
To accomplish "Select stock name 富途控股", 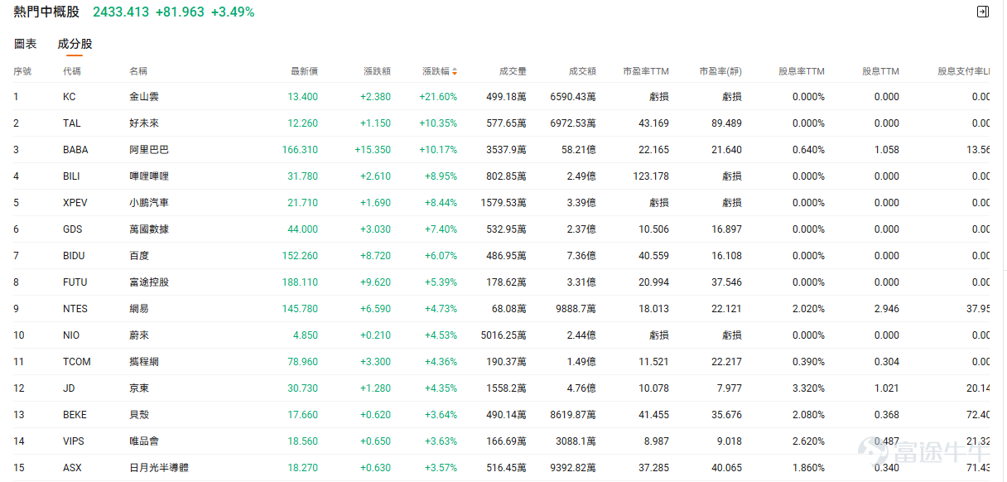I will pyautogui.click(x=149, y=282).
